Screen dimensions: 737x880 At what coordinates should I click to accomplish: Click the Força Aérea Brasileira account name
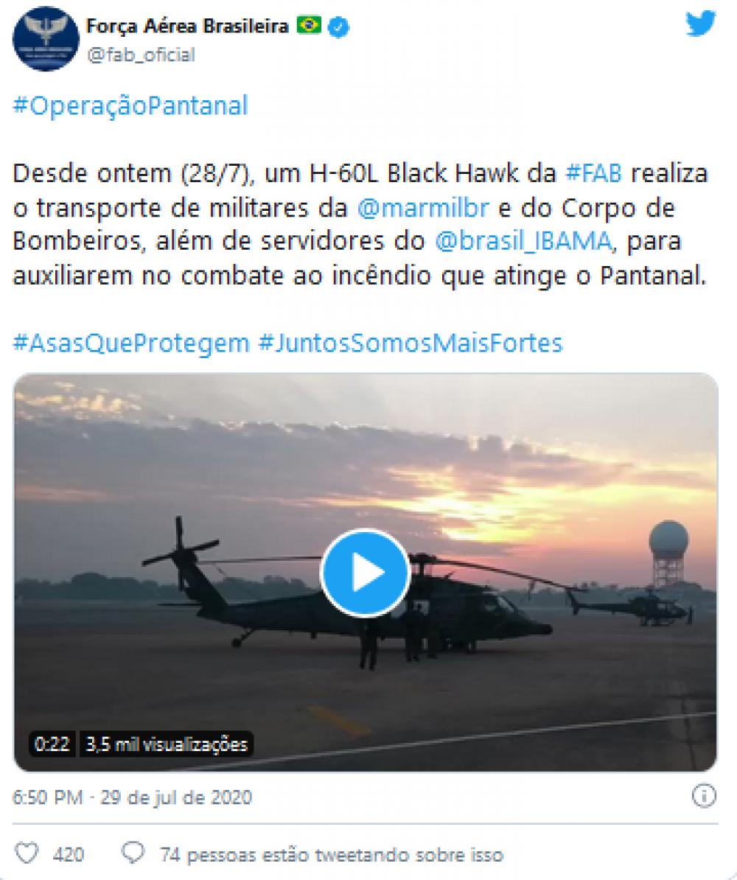pos(187,26)
